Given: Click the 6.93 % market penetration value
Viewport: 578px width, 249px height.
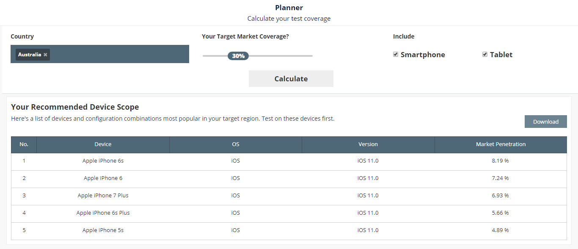Looking at the screenshot, I should [501, 196].
